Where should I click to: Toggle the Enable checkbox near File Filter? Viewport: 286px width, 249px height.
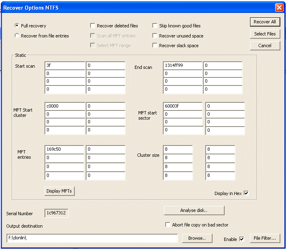click(x=242, y=239)
